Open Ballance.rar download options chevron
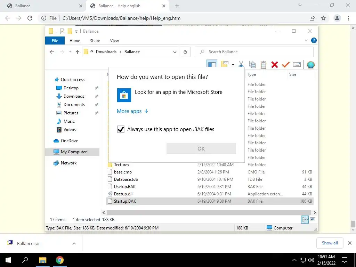 (74, 243)
